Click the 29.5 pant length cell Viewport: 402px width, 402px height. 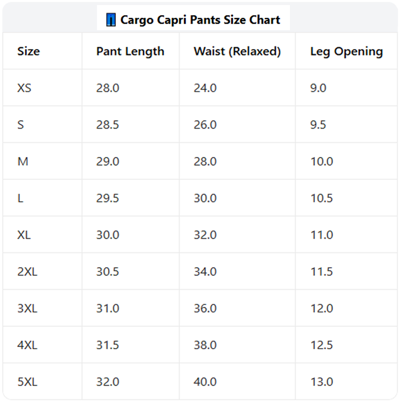pos(108,198)
